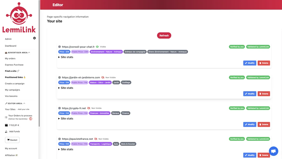Click the orders list icon in sidebar
This screenshot has height=159, width=282.
tap(6, 117)
